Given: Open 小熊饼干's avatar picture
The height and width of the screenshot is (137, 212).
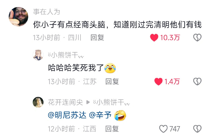Looking at the screenshot, I should [x=38, y=55].
